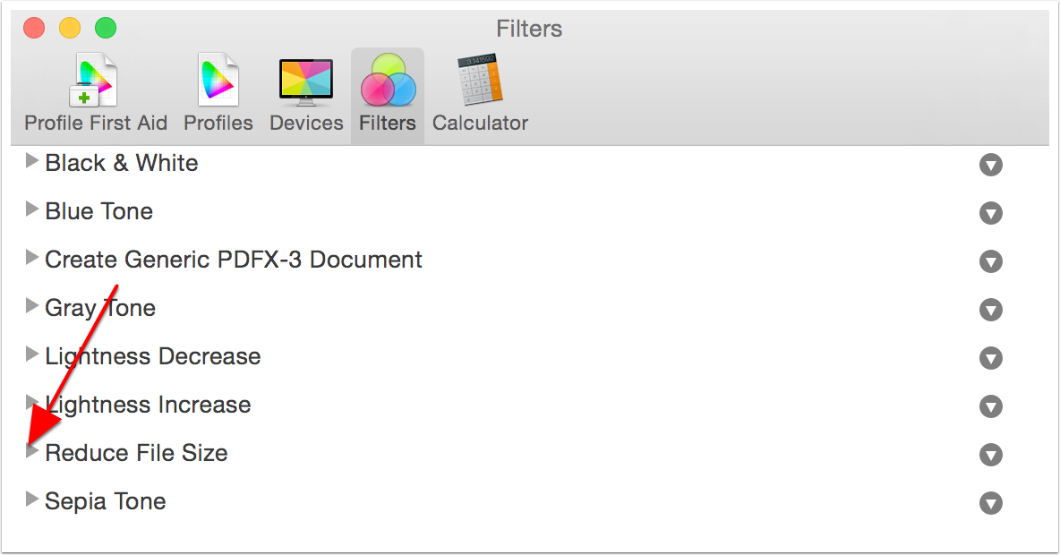Viewport: 1060px width, 555px height.
Task: Select the Lightness Increase filter row
Action: click(x=148, y=405)
